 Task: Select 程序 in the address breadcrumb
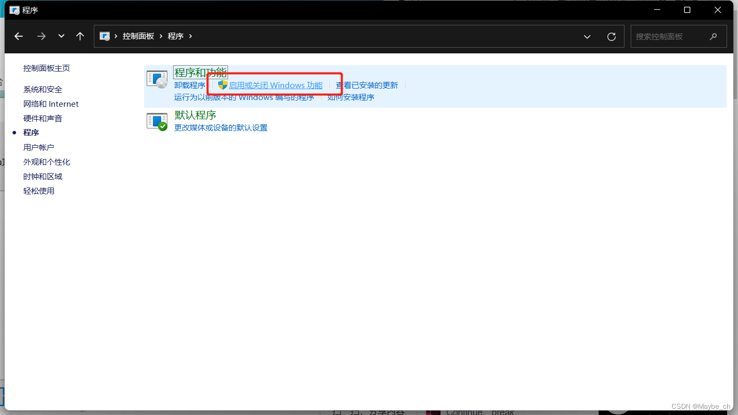(x=176, y=36)
